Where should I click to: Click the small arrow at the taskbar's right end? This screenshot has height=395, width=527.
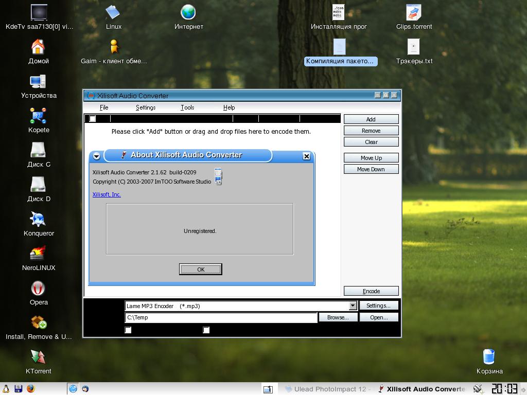coord(523,389)
